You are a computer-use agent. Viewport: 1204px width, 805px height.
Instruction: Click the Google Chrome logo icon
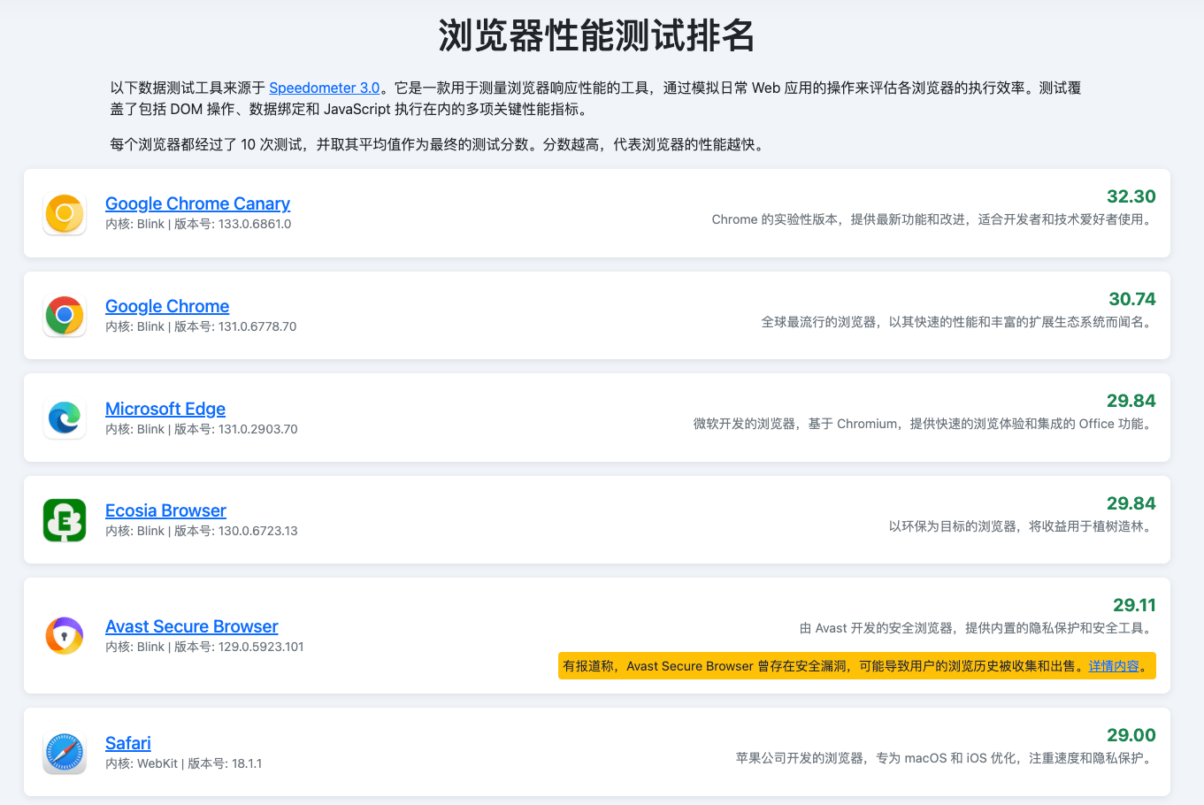click(65, 316)
